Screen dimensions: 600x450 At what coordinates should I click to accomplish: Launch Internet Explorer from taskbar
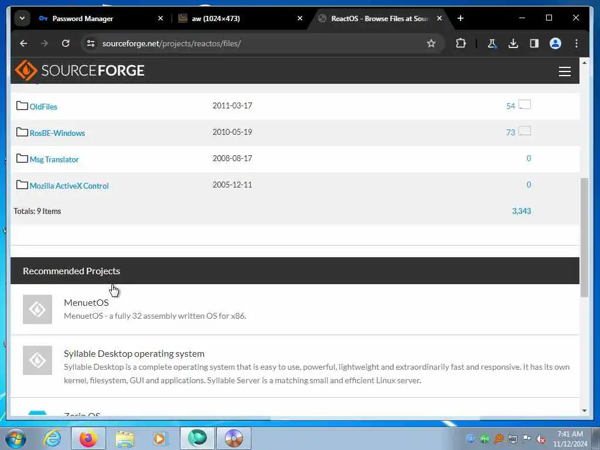tap(52, 438)
